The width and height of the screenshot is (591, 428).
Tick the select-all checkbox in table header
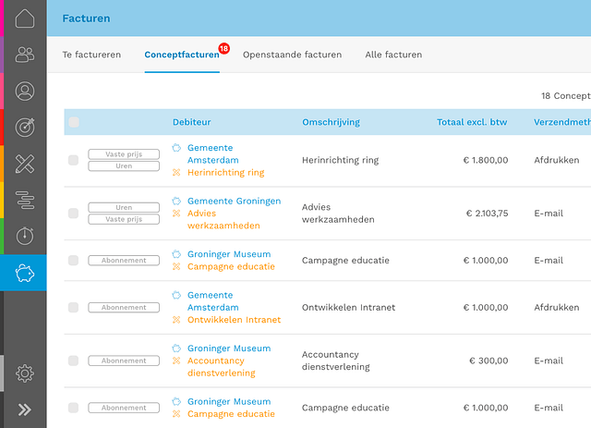coord(74,122)
